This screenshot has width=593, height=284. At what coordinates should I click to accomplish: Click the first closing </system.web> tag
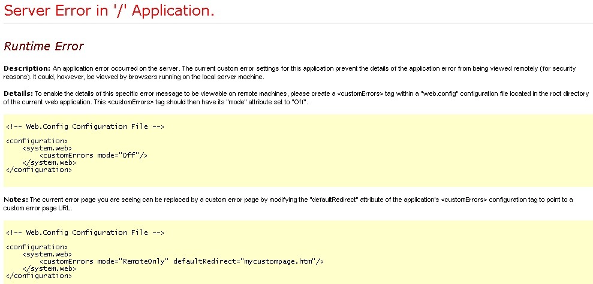click(x=49, y=162)
